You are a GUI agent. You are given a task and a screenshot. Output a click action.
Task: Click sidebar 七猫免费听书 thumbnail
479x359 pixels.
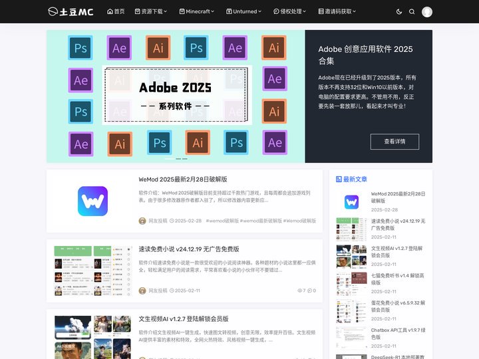pos(351,284)
